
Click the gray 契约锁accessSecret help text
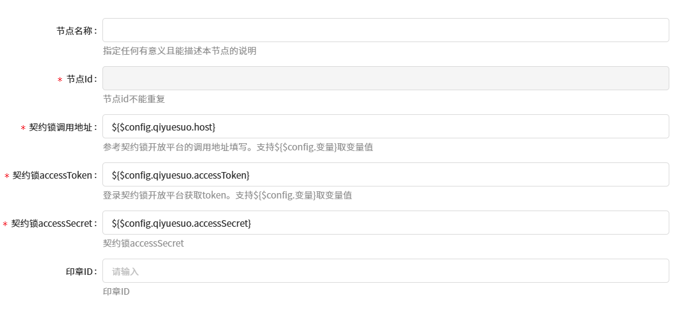(x=143, y=244)
